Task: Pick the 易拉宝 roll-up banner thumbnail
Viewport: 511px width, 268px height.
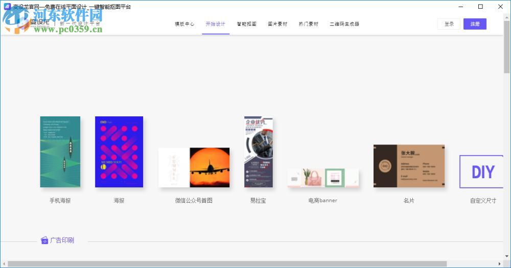Action: [x=259, y=152]
